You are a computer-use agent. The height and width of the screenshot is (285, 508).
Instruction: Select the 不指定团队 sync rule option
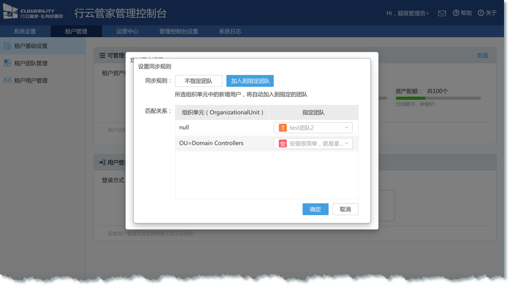pos(198,81)
